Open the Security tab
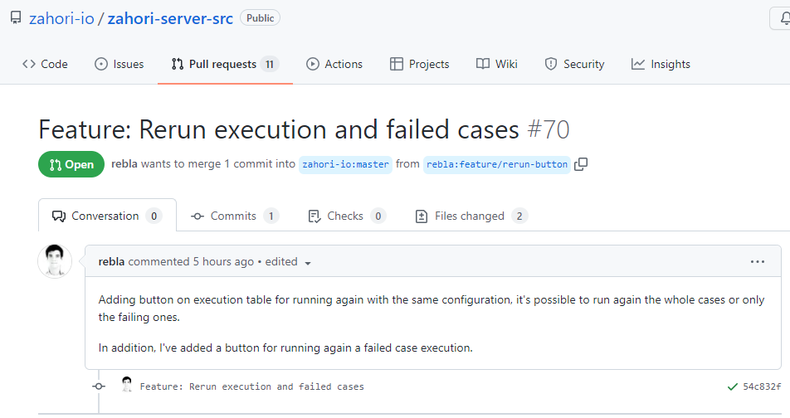 (x=574, y=64)
